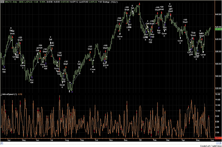Click the right arrow of the horizontal scrollbar
This screenshot has height=147, width=222.
(220, 143)
